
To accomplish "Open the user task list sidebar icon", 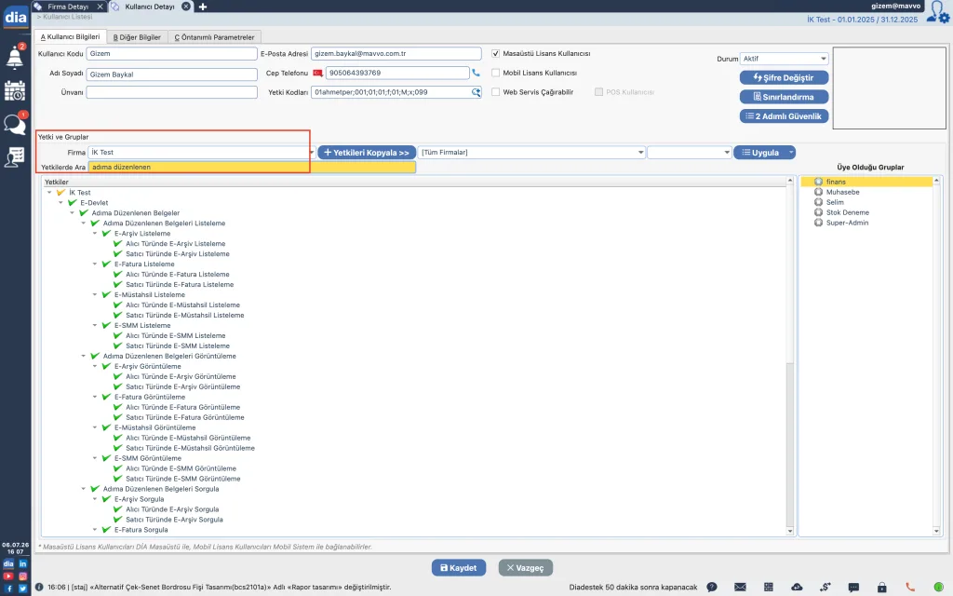I will click(x=15, y=156).
